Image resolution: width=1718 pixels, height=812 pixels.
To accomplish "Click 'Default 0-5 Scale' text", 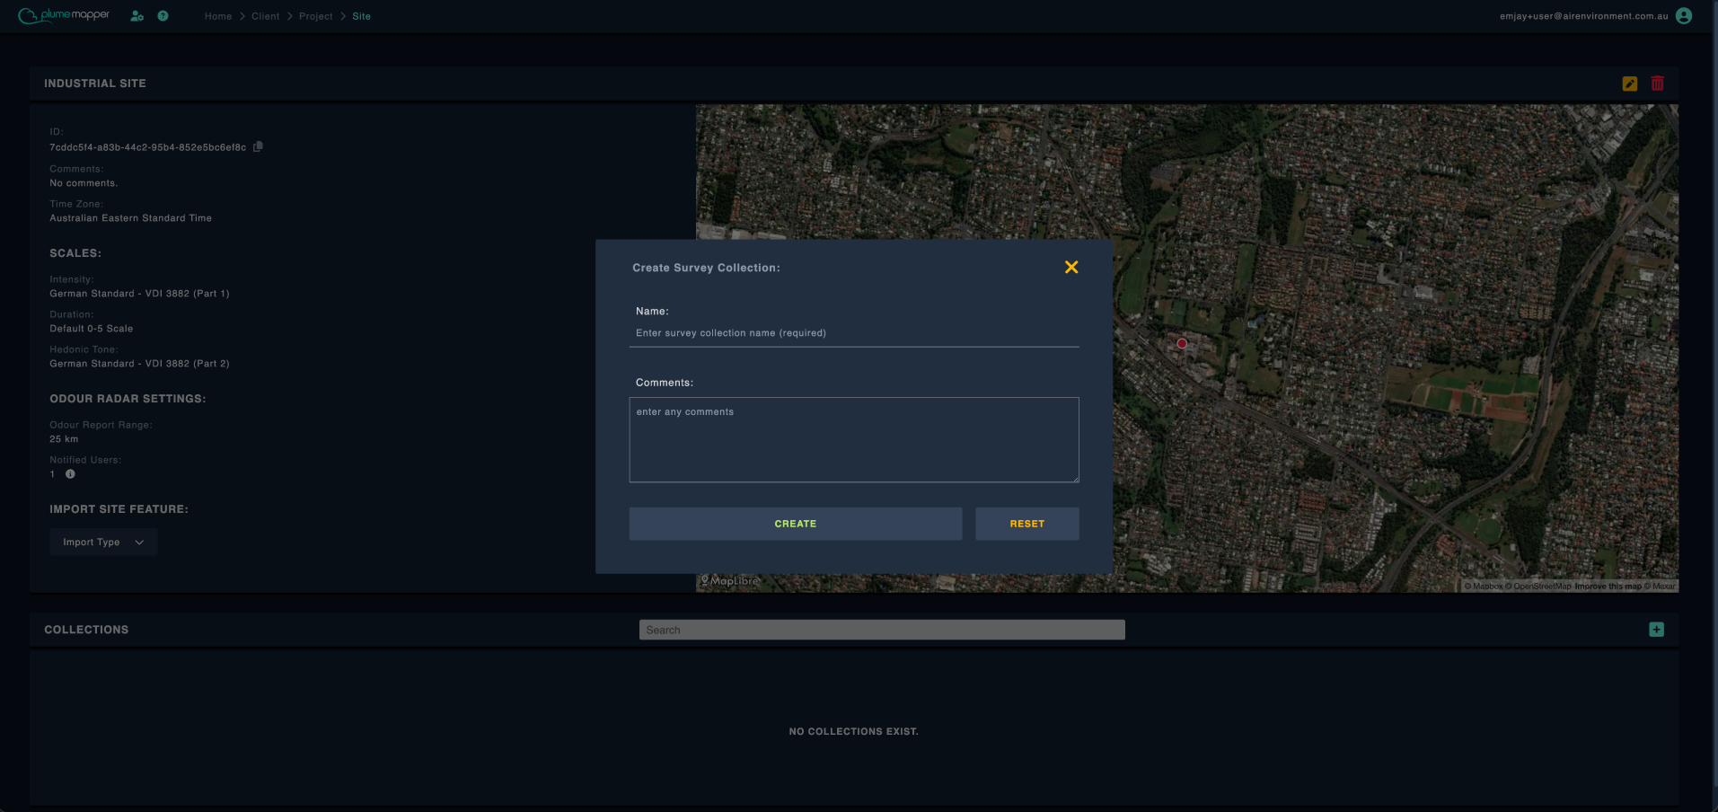I will click(x=92, y=329).
